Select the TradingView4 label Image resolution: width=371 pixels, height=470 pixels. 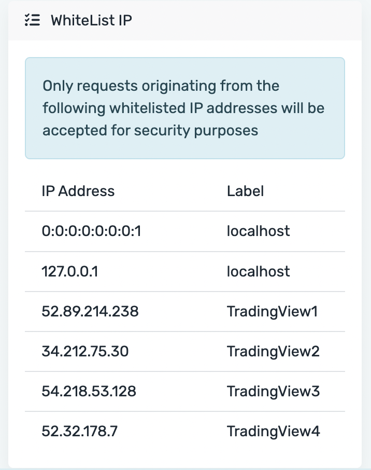tap(274, 431)
